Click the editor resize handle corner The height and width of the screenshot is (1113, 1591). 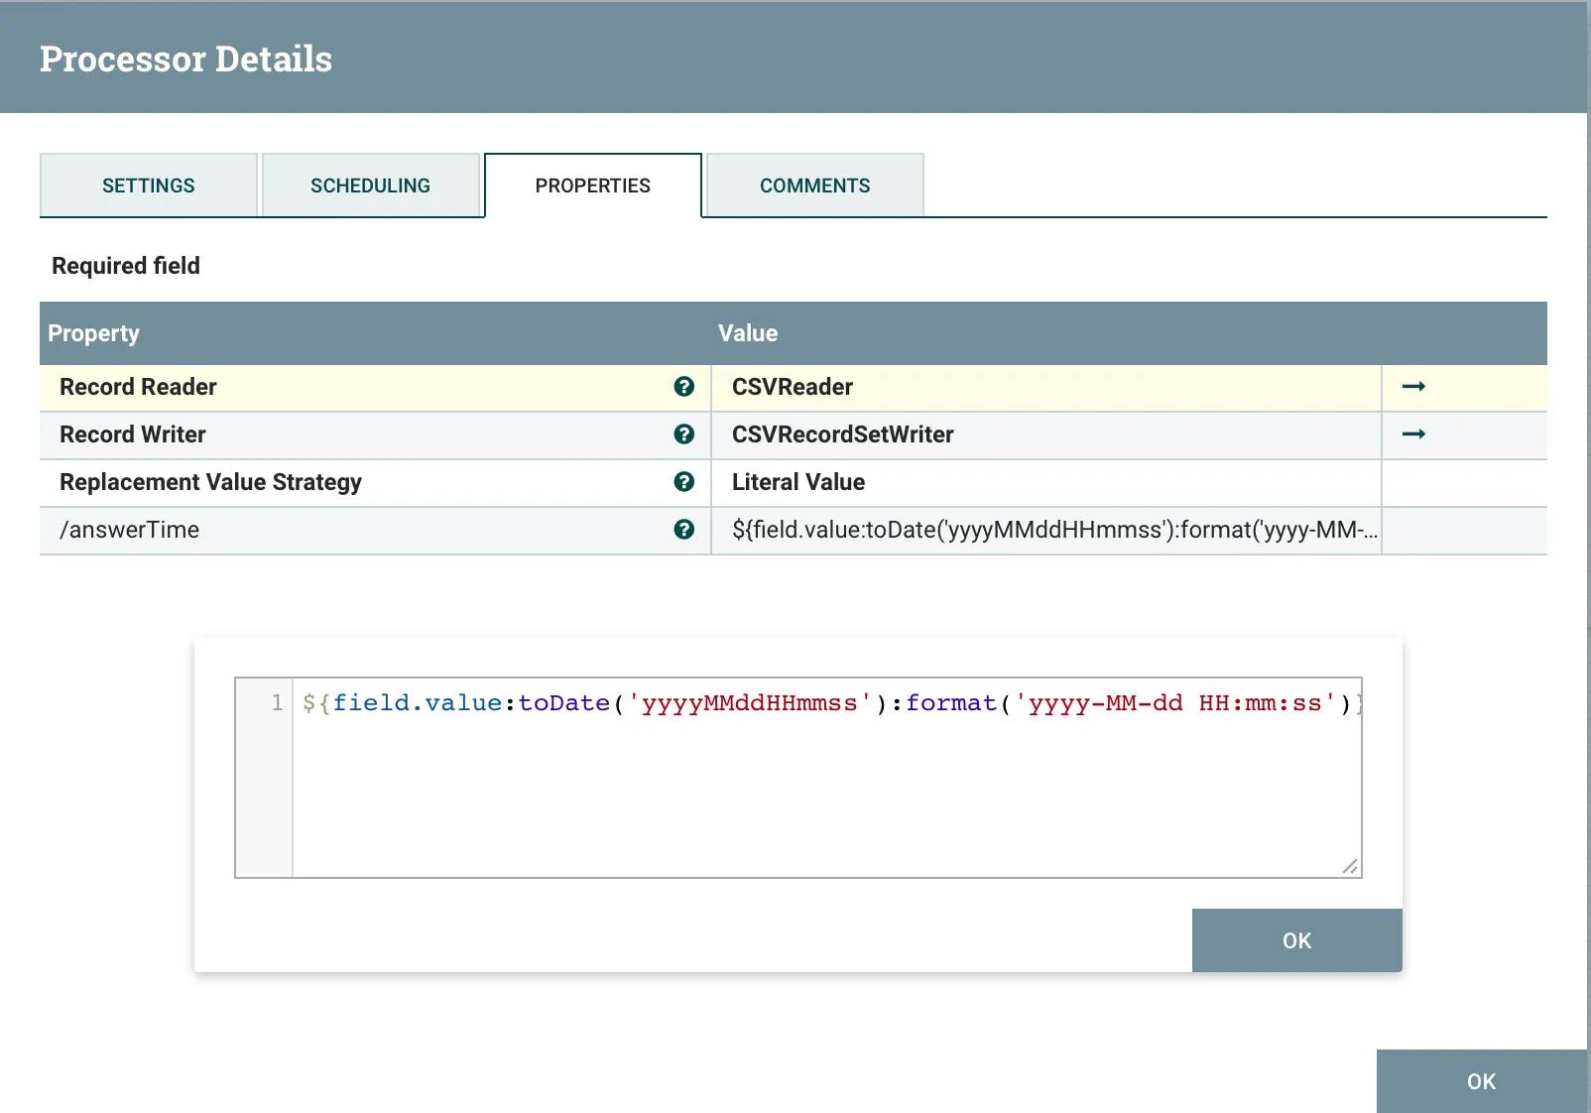pyautogui.click(x=1350, y=866)
